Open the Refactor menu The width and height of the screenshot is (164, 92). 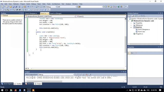pos(16,4)
